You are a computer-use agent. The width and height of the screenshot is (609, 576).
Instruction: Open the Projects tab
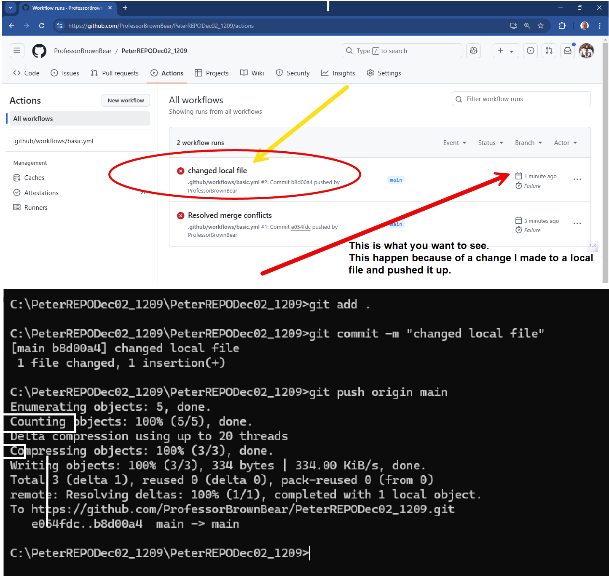pos(212,73)
